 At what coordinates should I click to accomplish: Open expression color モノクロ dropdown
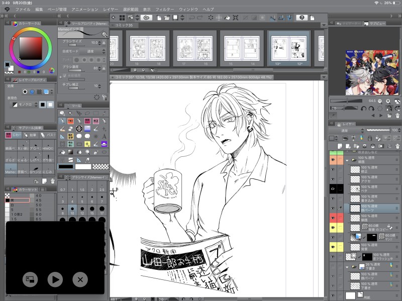pos(25,105)
